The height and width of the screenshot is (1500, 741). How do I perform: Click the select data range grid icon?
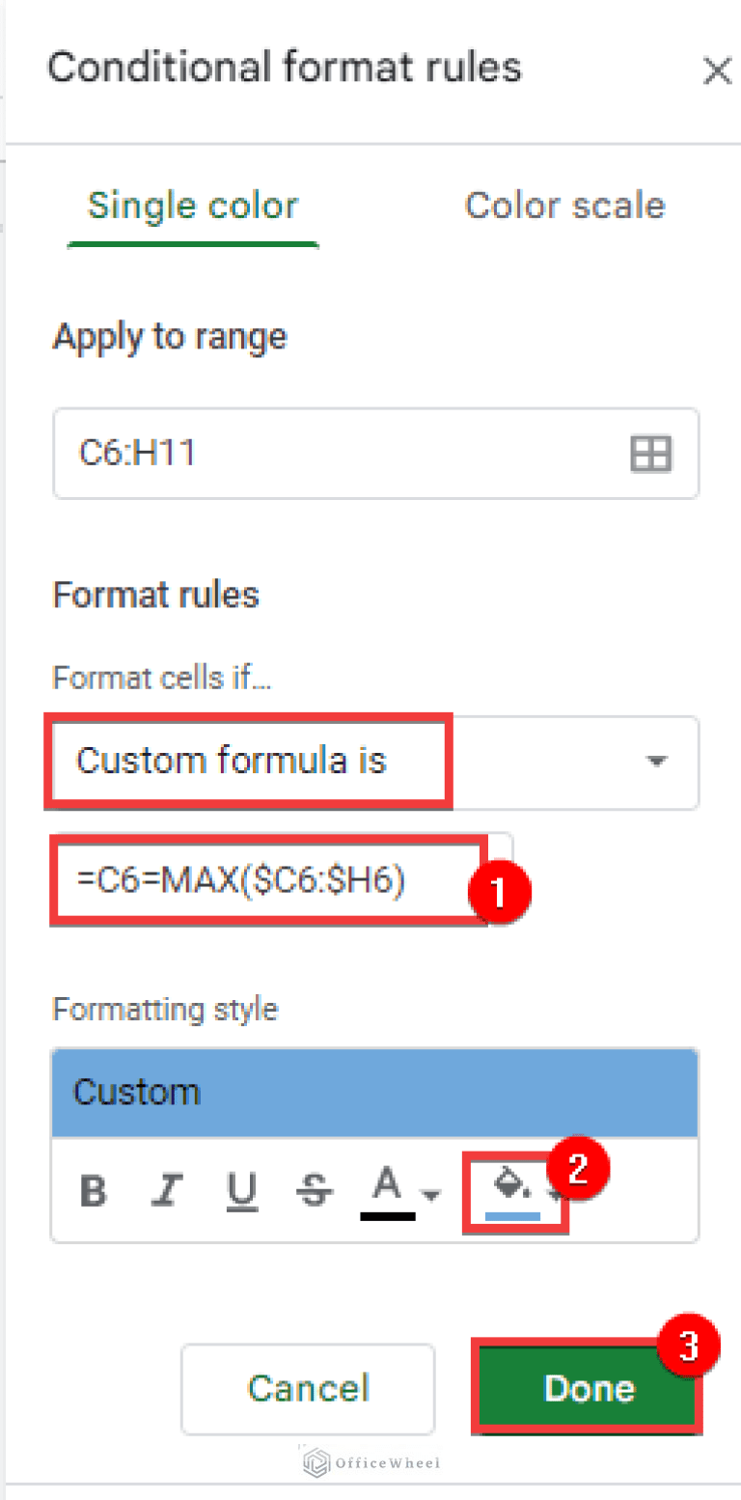coord(650,453)
